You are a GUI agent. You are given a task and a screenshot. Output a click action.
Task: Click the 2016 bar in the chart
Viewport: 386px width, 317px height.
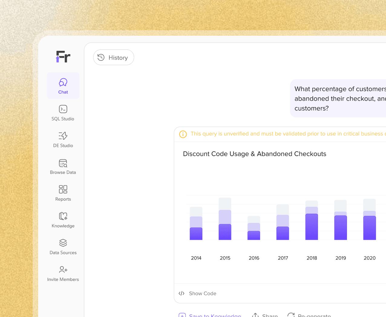[x=254, y=228]
